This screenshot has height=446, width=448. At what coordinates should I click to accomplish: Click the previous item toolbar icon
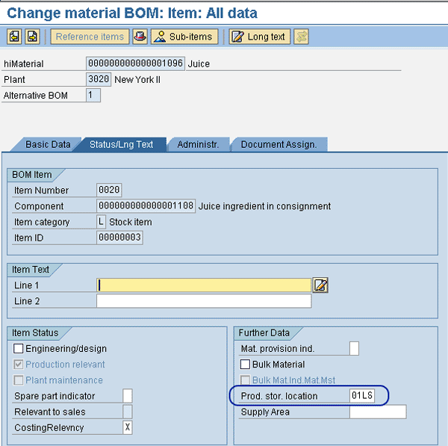point(14,37)
